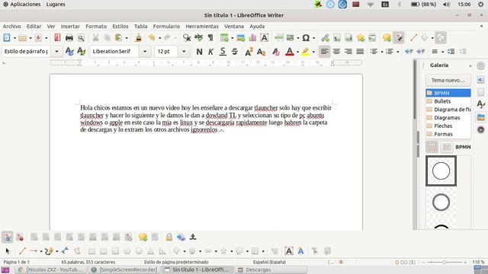Set center paragraph alignment
Image resolution: width=488 pixels, height=274 pixels.
tap(336, 52)
